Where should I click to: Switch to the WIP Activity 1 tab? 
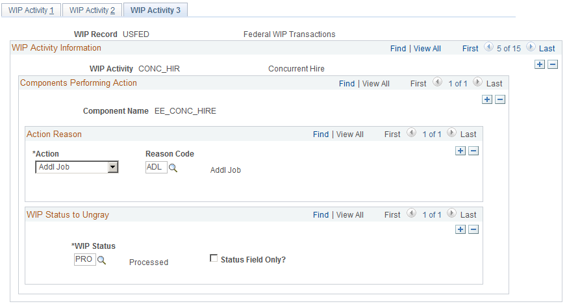coord(31,10)
